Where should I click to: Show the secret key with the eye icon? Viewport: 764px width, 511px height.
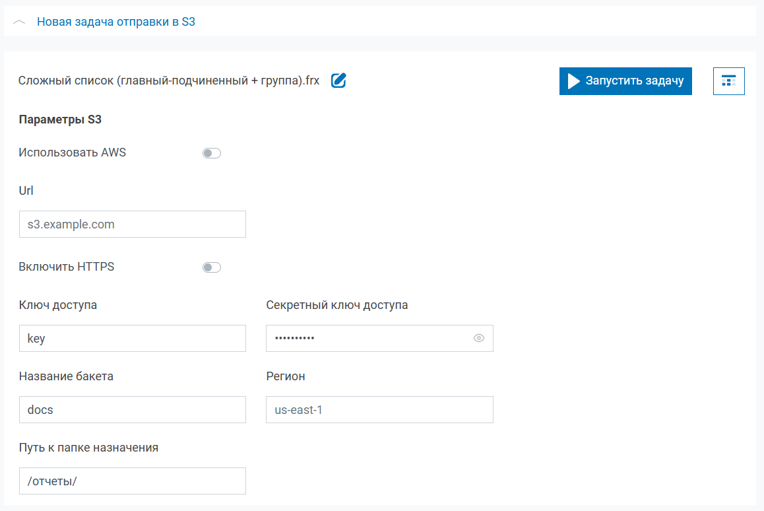pyautogui.click(x=479, y=338)
